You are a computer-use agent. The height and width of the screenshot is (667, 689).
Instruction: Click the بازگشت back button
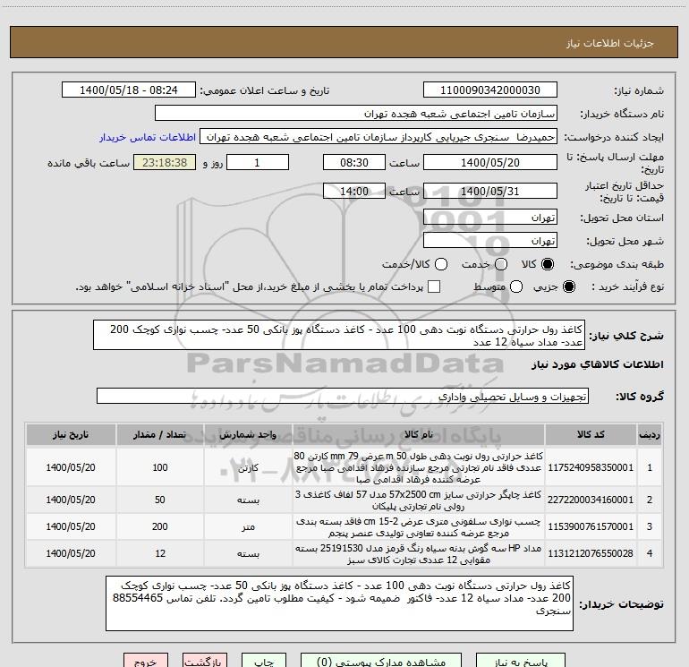click(x=205, y=661)
